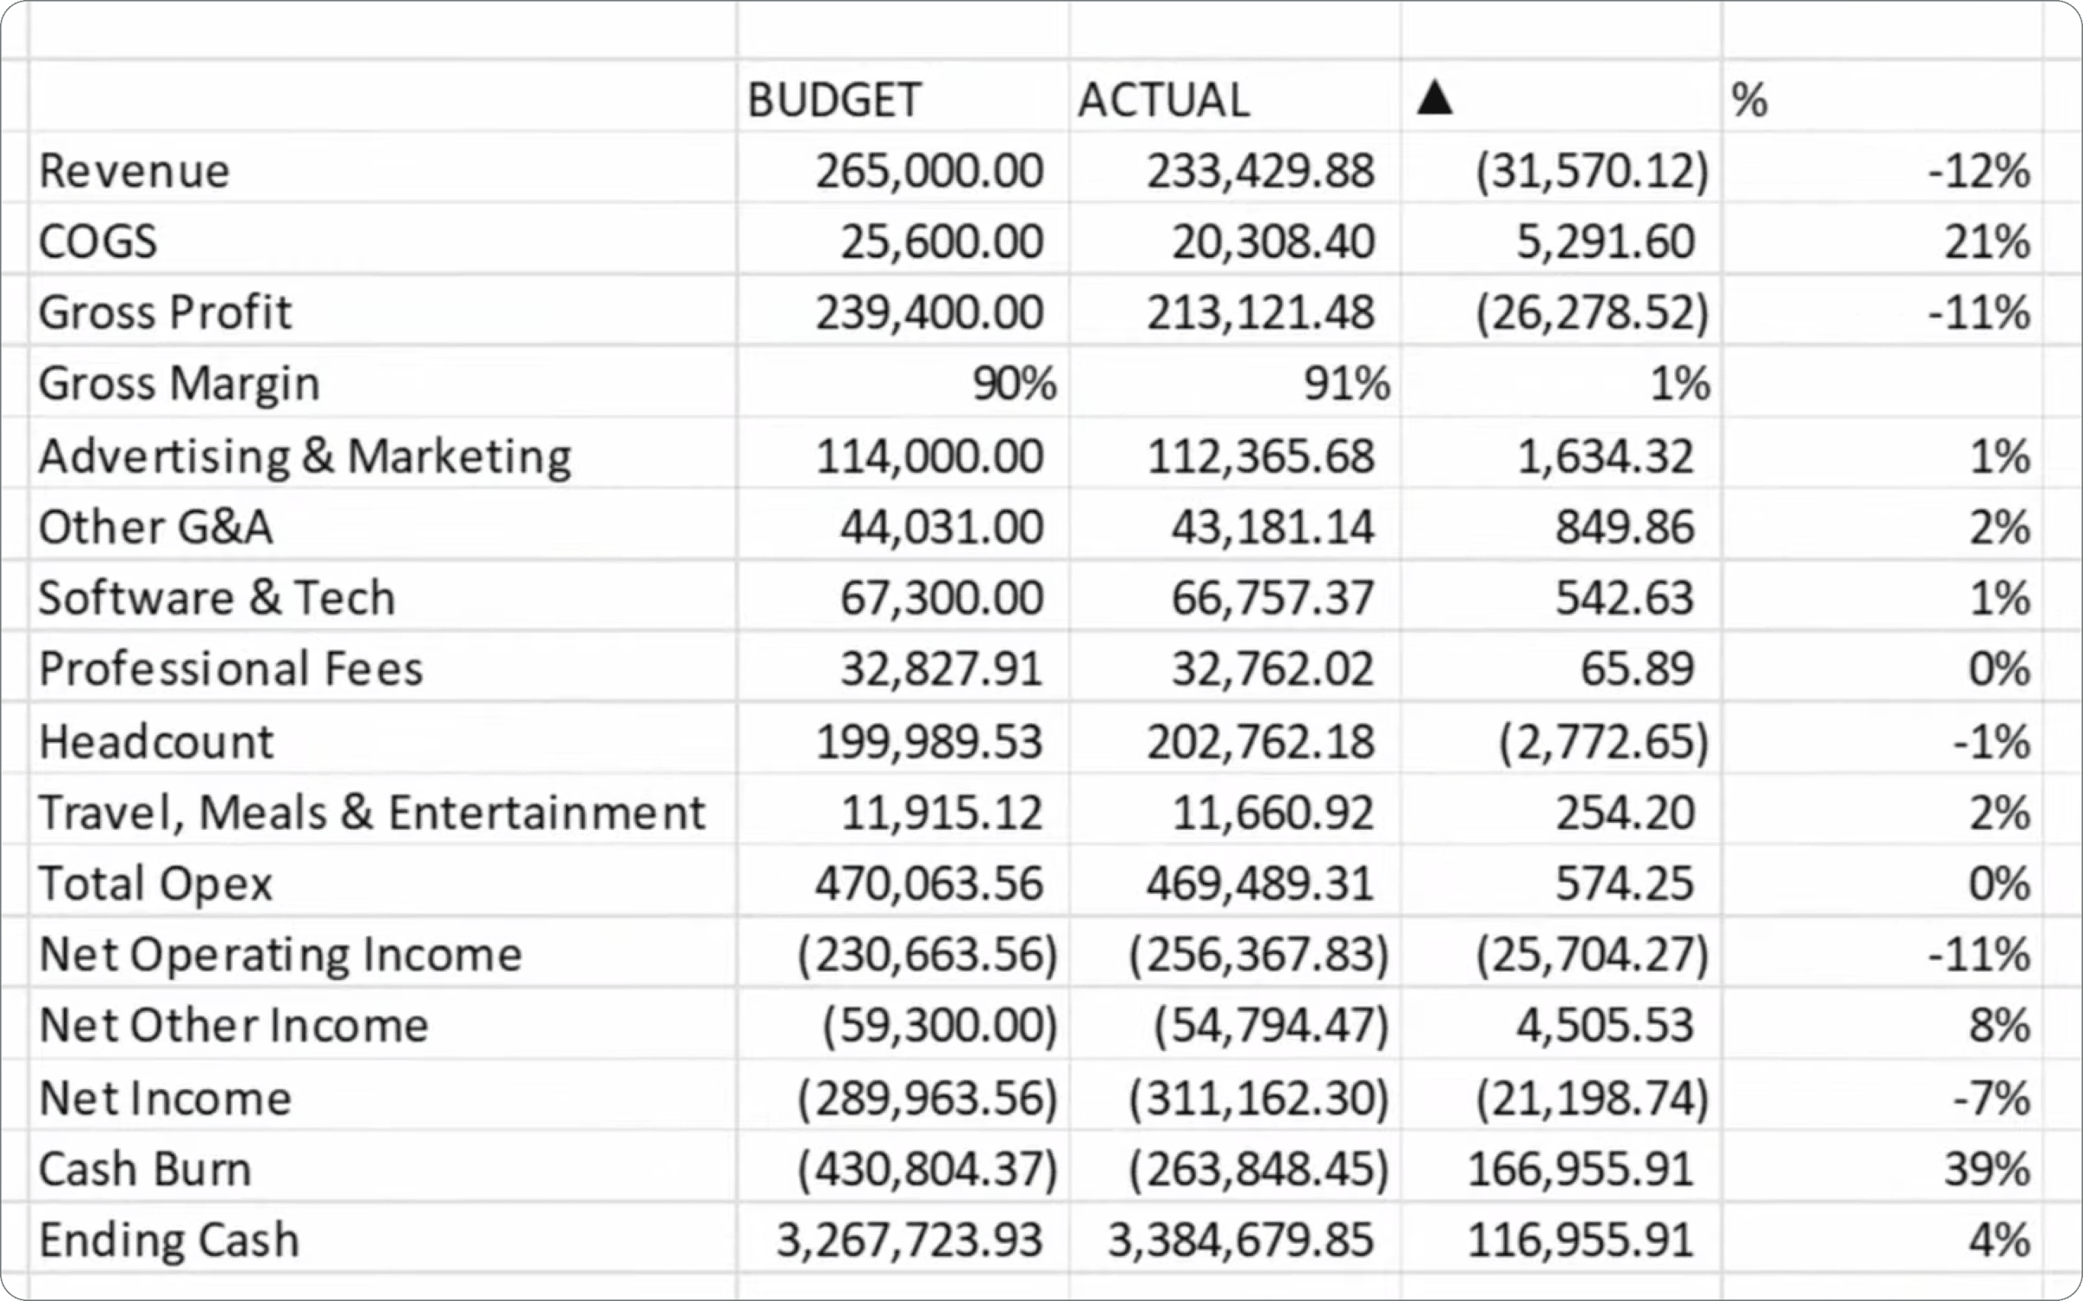
Task: Click Revenue actual value 233,429.88
Action: pyautogui.click(x=1260, y=171)
